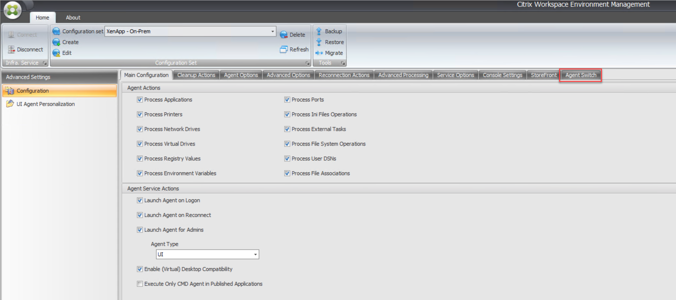Toggle Launch Agent on Logon
This screenshot has width=676, height=300.
[140, 200]
